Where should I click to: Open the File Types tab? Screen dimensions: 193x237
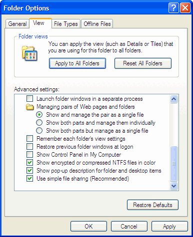coord(66,24)
